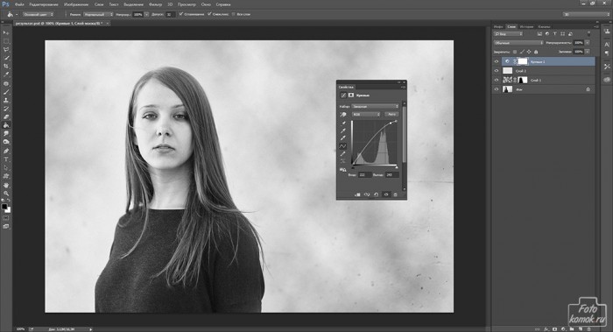The width and height of the screenshot is (613, 332).
Task: Pick the black point eyedropper in Curves
Action: pos(343,124)
